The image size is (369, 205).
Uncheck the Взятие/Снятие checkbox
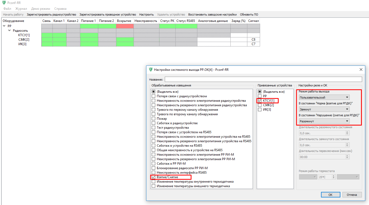tap(153, 177)
